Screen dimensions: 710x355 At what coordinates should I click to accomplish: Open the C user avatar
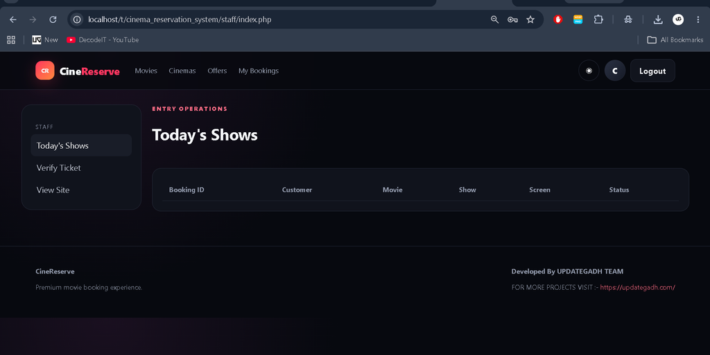[x=615, y=71]
